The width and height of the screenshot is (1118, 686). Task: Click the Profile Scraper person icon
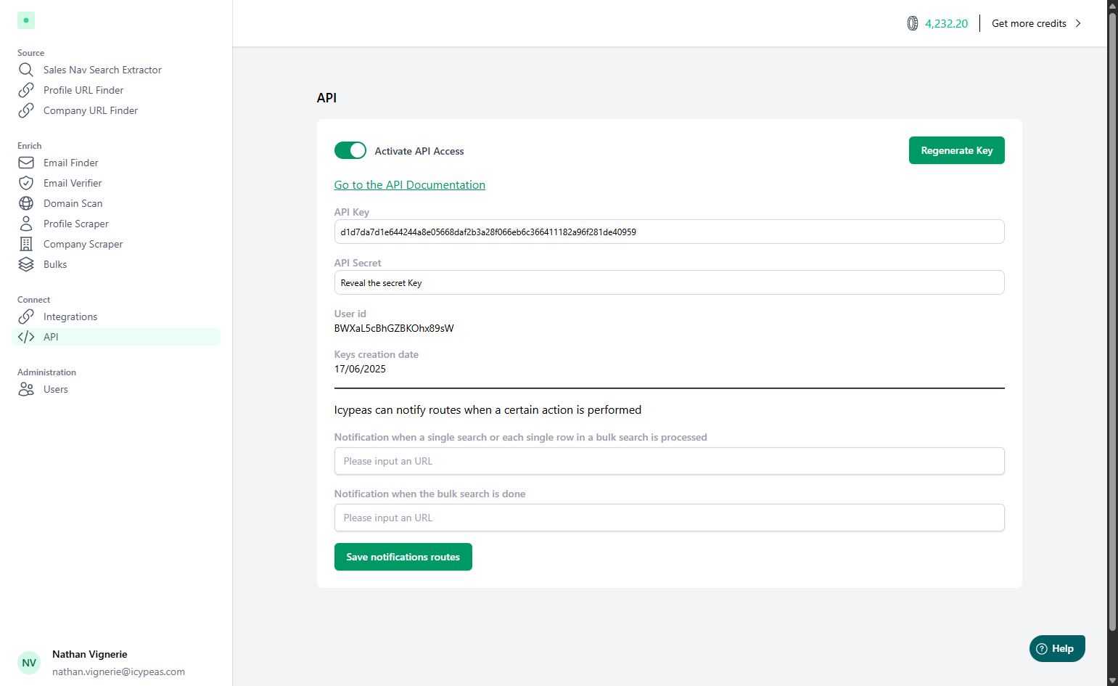click(26, 224)
